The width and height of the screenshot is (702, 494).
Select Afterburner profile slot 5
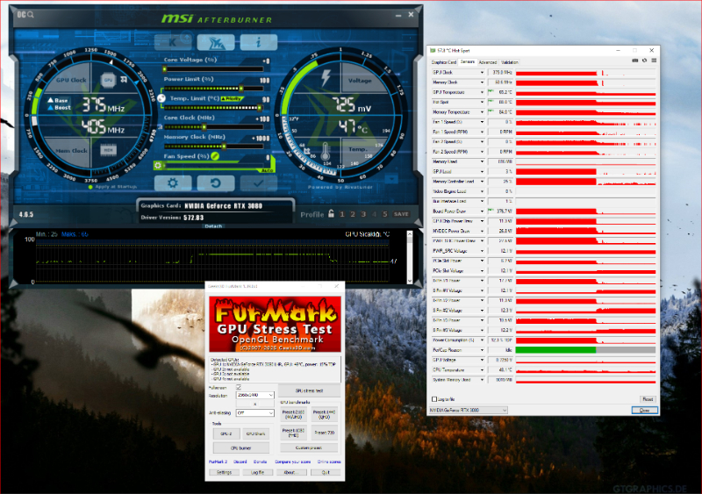click(x=384, y=214)
